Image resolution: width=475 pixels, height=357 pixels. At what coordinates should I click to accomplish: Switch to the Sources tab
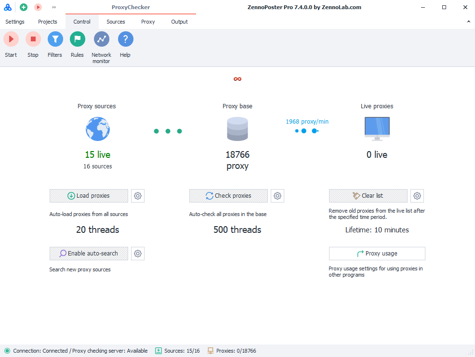(116, 22)
